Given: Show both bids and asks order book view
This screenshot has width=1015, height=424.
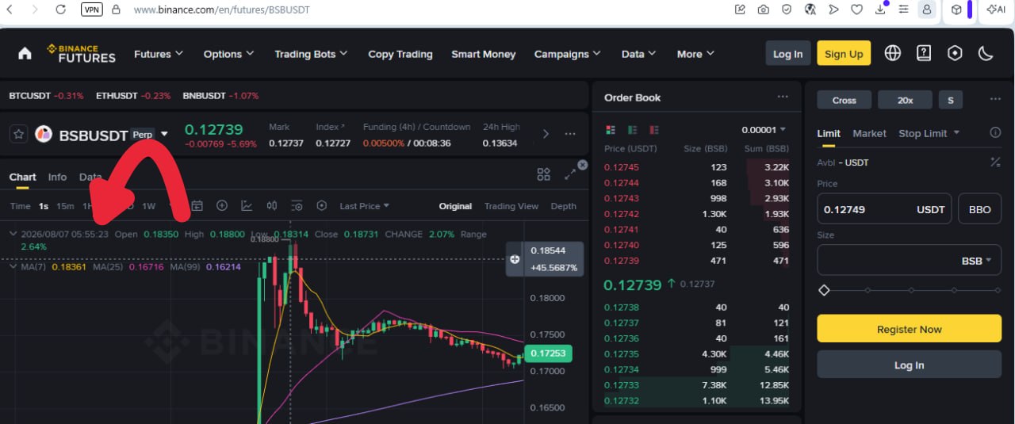Looking at the screenshot, I should (x=611, y=129).
